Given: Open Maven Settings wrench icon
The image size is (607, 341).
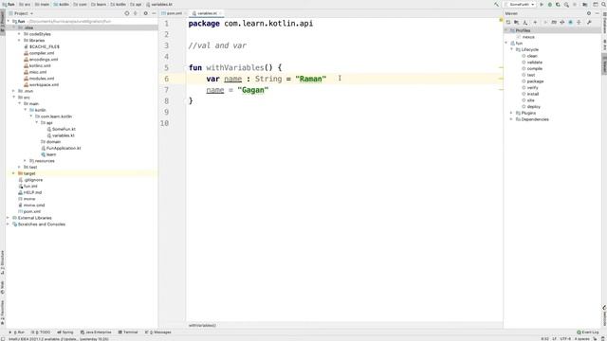Looking at the screenshot, I should pos(589,23).
